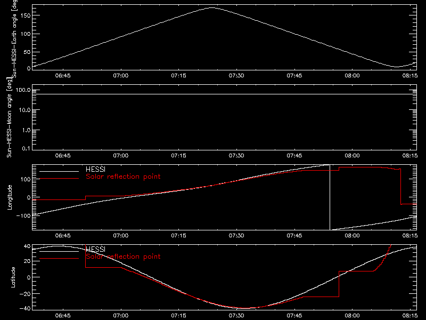Click red Solar reflection point label in Latitude plot
Screen dimensions: 426x320
[x=123, y=257]
